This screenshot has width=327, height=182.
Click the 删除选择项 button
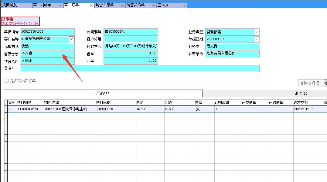click(310, 83)
